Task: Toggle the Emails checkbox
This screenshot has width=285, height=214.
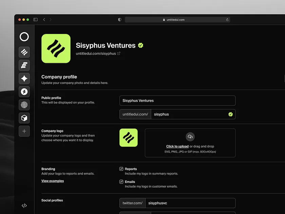Action: coord(121,182)
